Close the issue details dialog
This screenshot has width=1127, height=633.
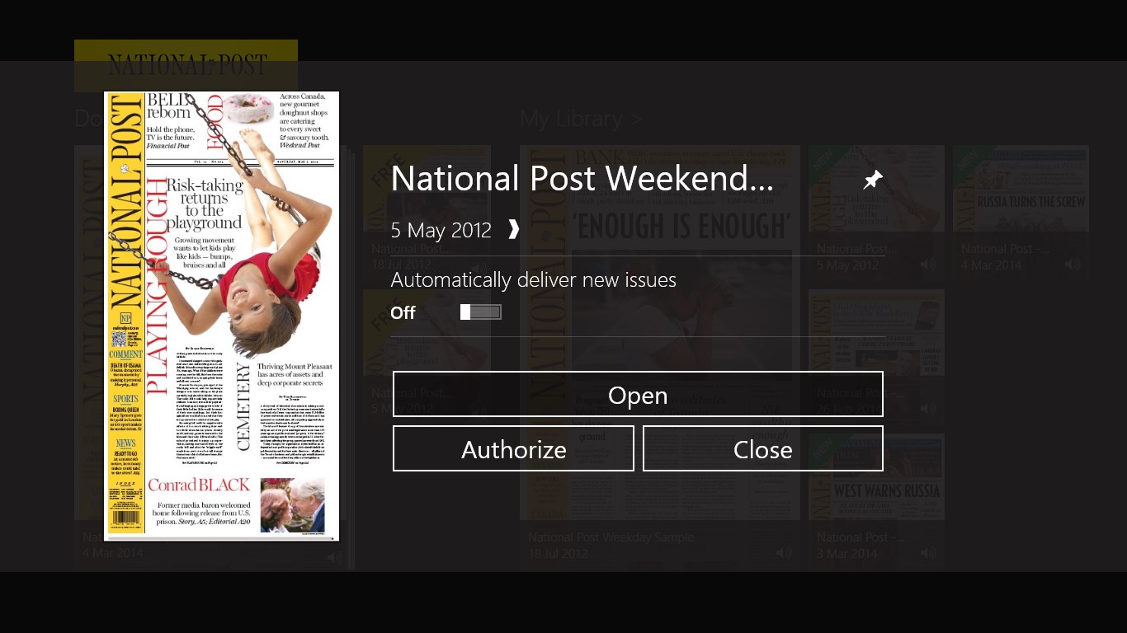[x=762, y=449]
